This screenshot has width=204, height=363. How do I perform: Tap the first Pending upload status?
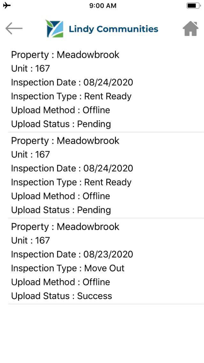[61, 124]
